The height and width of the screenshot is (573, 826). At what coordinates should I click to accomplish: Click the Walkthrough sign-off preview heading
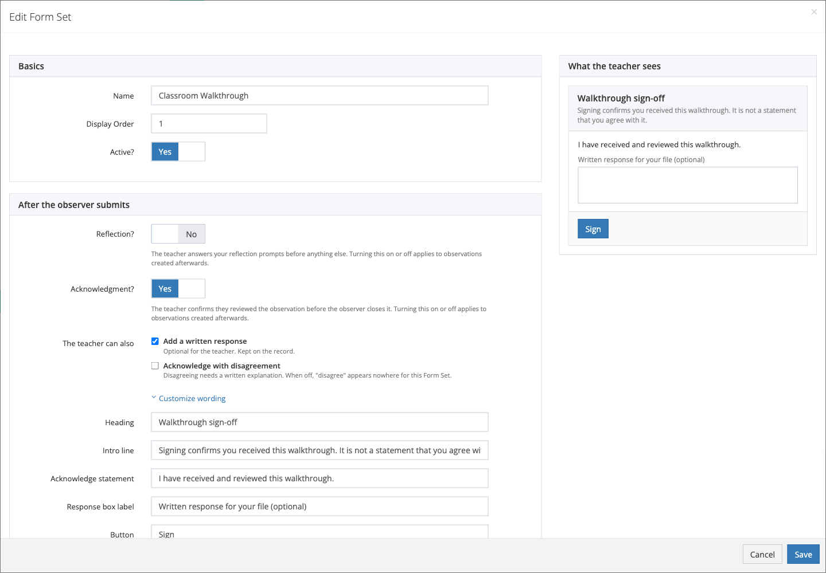(x=621, y=99)
